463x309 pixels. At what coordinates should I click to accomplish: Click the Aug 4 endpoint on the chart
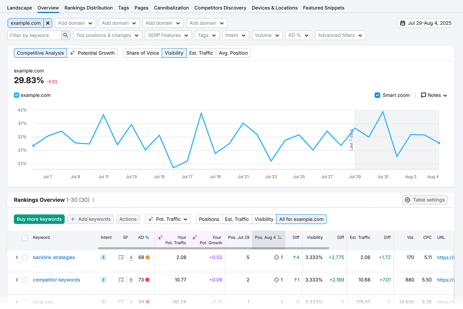point(439,143)
